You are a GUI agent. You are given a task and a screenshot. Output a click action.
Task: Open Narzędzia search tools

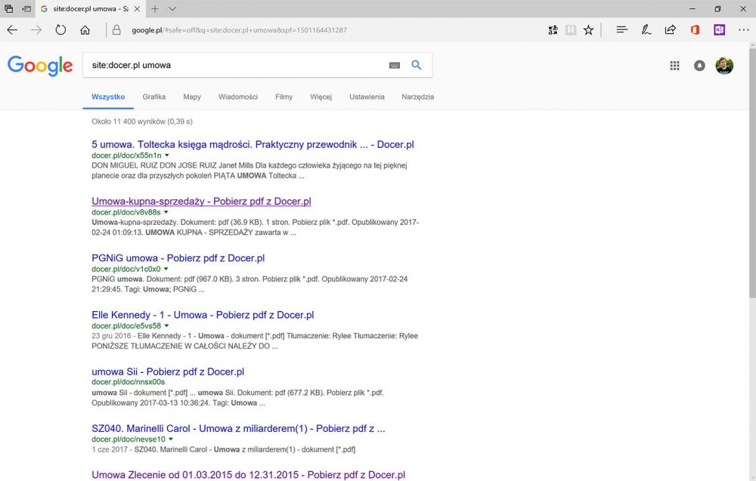(417, 97)
